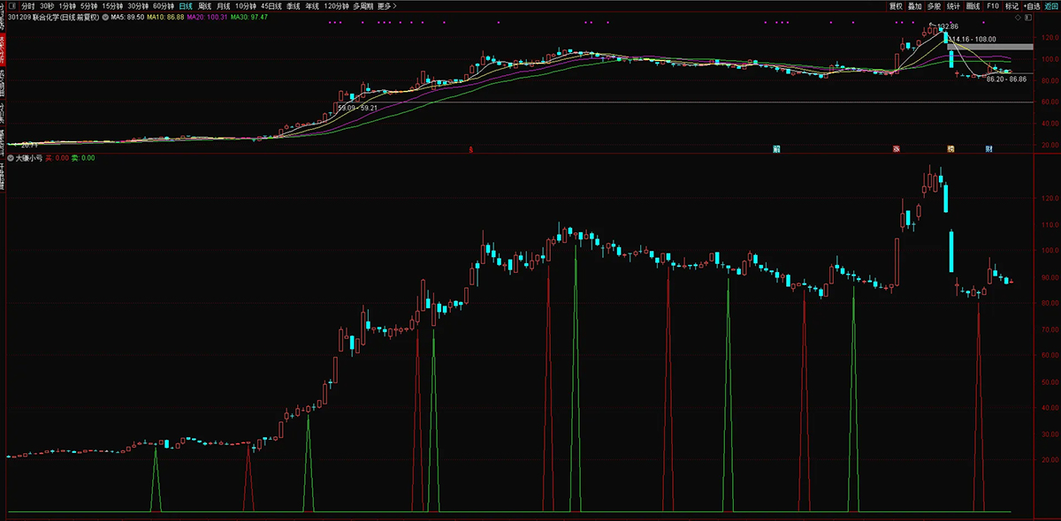Expand the 更多 > periods menu
Viewport: 1061px width, 521px height.
click(x=386, y=5)
